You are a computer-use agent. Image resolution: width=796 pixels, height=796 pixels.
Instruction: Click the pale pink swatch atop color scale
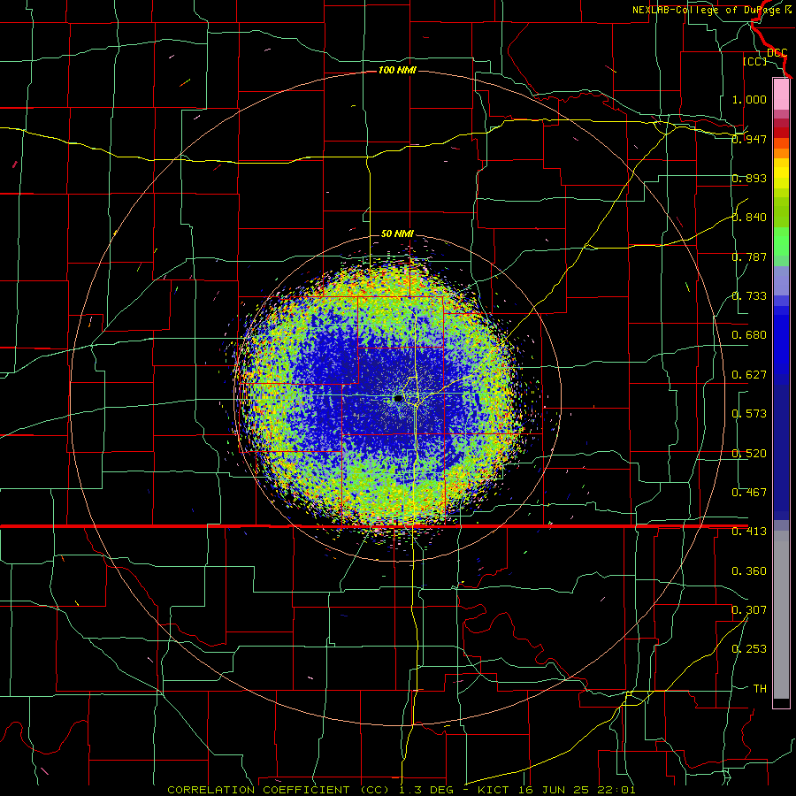[781, 95]
